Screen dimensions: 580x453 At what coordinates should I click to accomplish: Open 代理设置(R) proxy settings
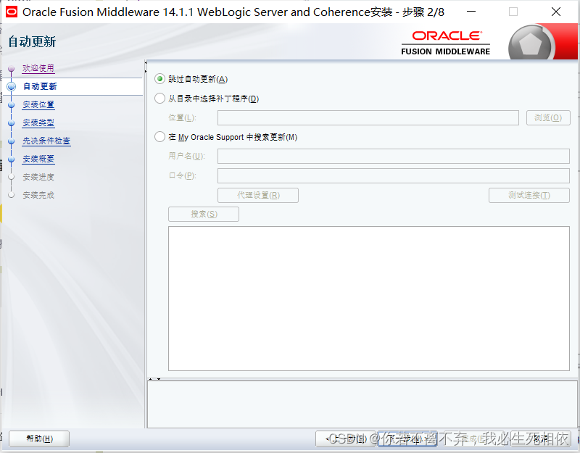[x=258, y=195]
